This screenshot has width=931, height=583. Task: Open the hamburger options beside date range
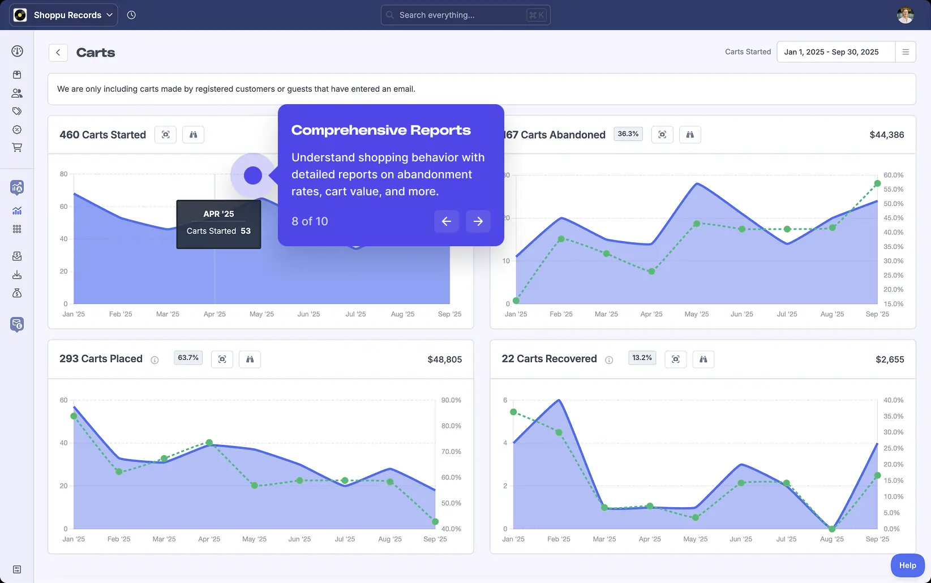tap(906, 52)
